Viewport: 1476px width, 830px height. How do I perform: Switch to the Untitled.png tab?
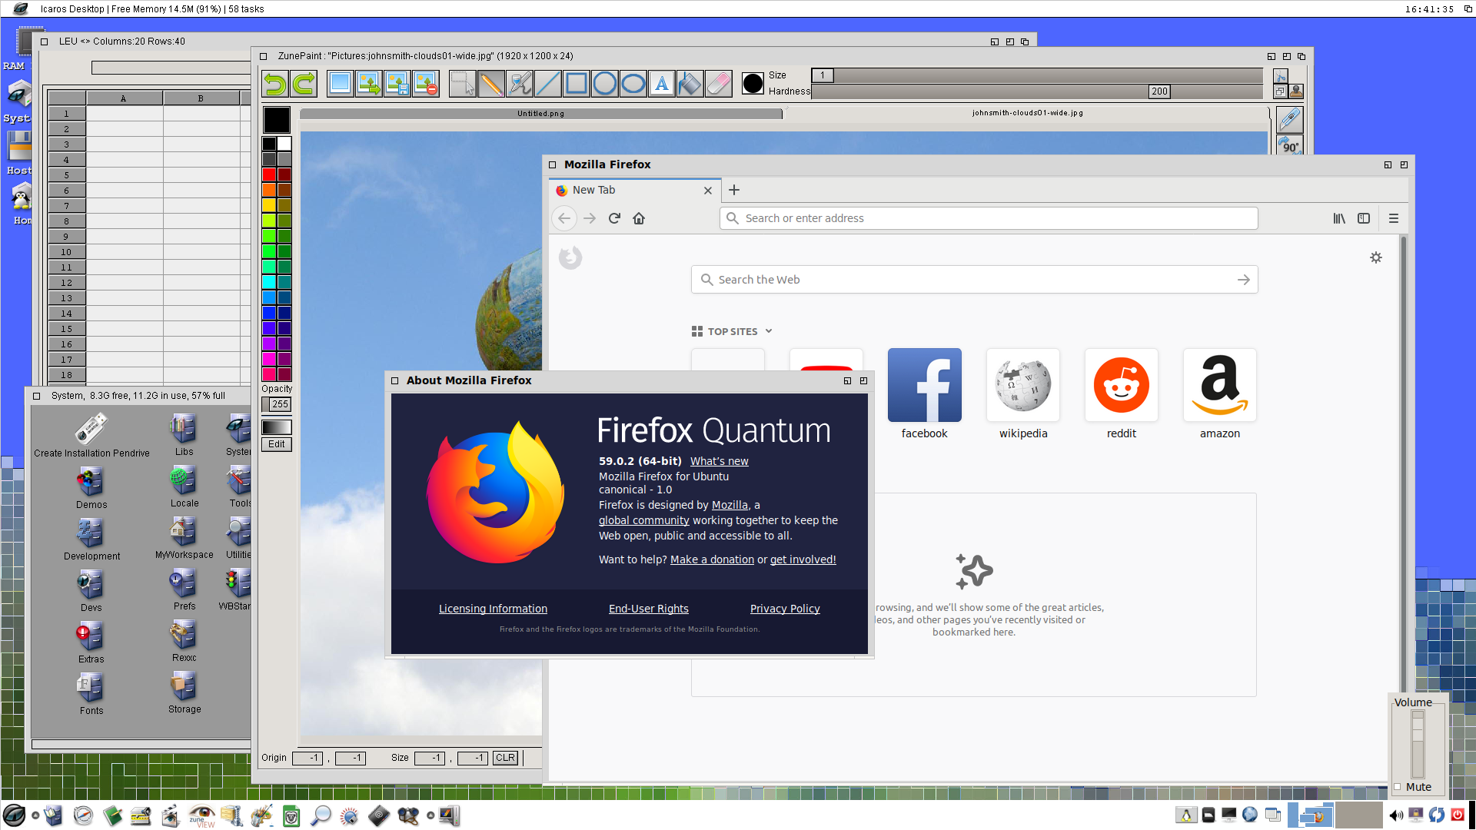pos(540,114)
